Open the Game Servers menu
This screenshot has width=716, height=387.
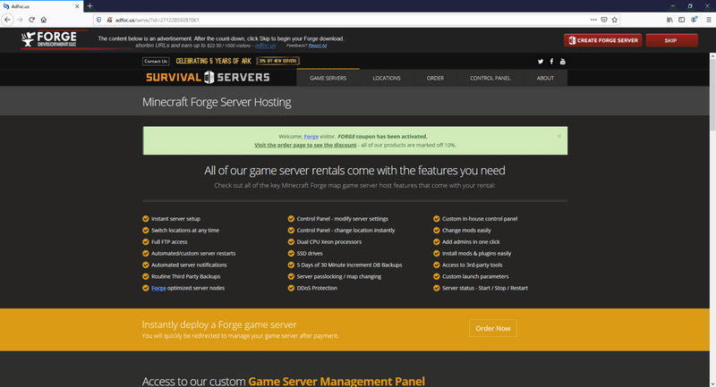tap(328, 78)
